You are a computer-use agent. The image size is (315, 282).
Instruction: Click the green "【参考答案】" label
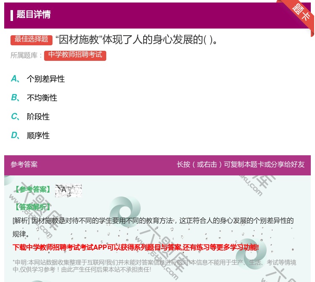[x=32, y=190]
